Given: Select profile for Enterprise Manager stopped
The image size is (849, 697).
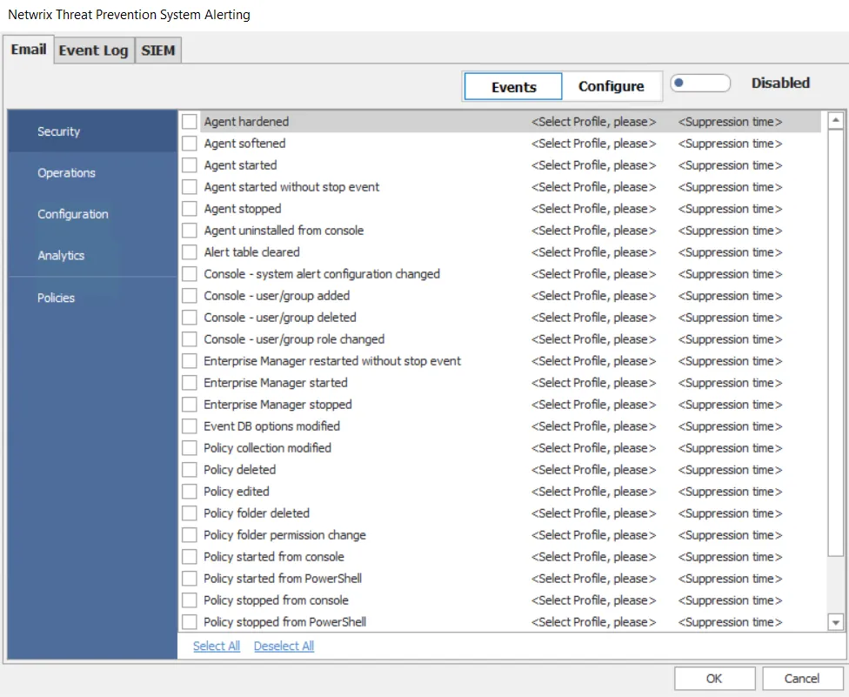Looking at the screenshot, I should click(593, 405).
